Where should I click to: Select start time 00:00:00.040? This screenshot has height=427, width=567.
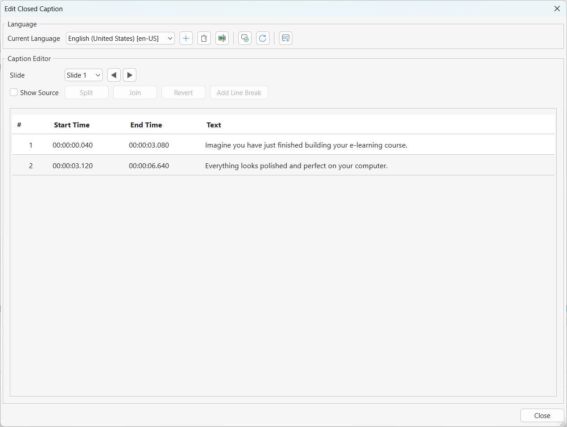tap(73, 145)
